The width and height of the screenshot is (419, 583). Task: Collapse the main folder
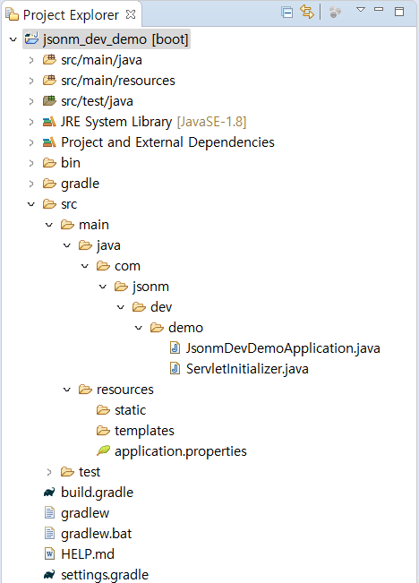tap(49, 225)
